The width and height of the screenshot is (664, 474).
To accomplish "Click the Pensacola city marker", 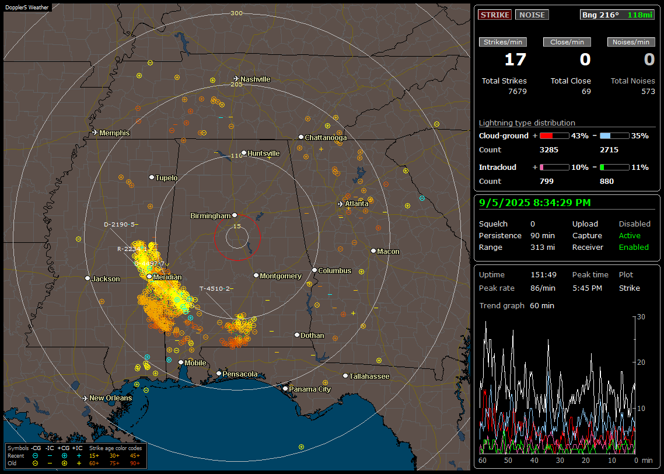I will tap(219, 373).
